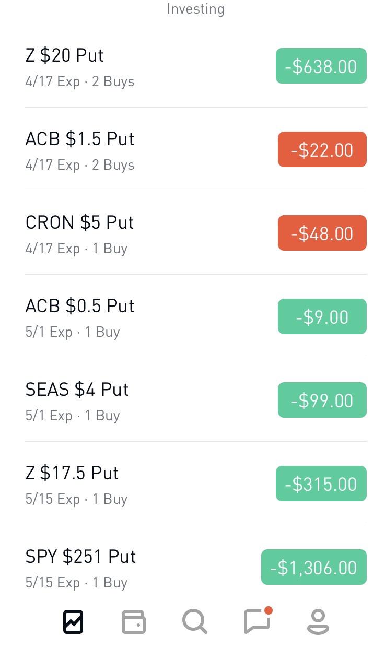Toggle the -$48.00 red value badge

tap(322, 233)
